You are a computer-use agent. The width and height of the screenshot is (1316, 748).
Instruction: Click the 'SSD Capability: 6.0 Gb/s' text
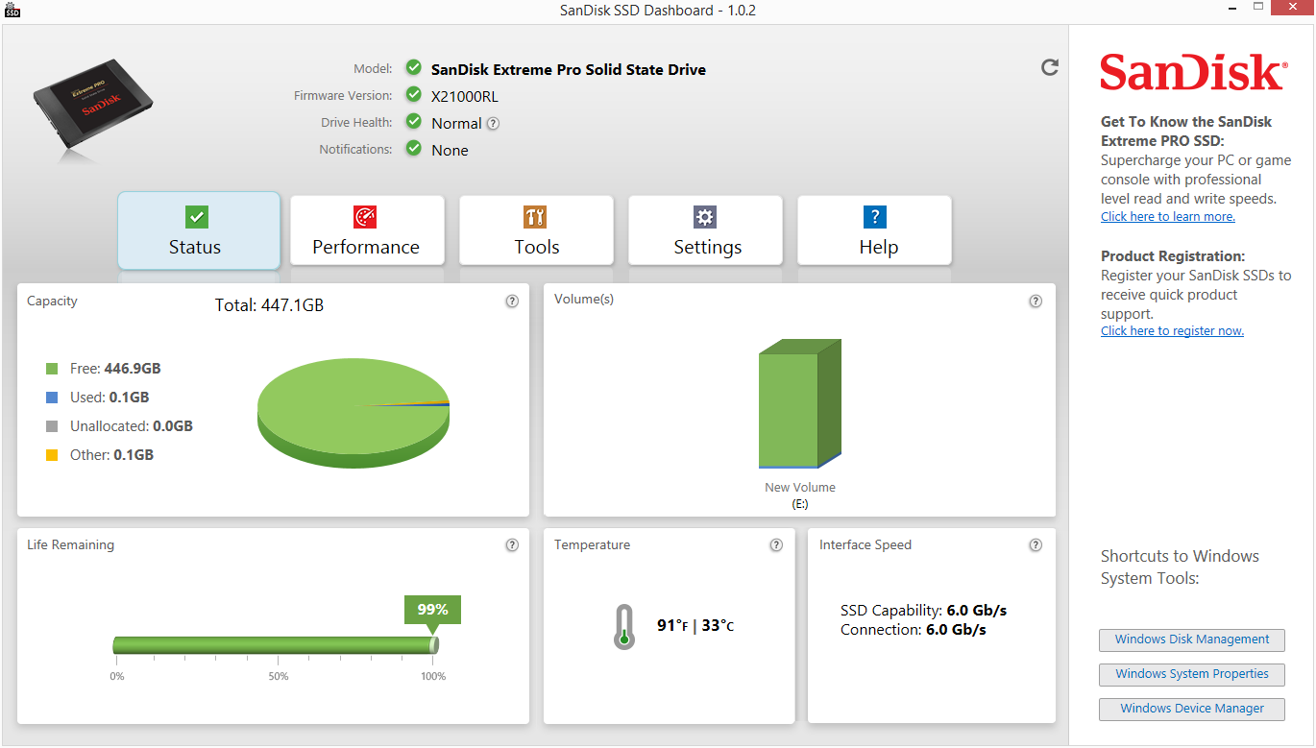[923, 611]
